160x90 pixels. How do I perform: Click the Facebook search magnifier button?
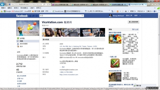[x=82, y=15]
